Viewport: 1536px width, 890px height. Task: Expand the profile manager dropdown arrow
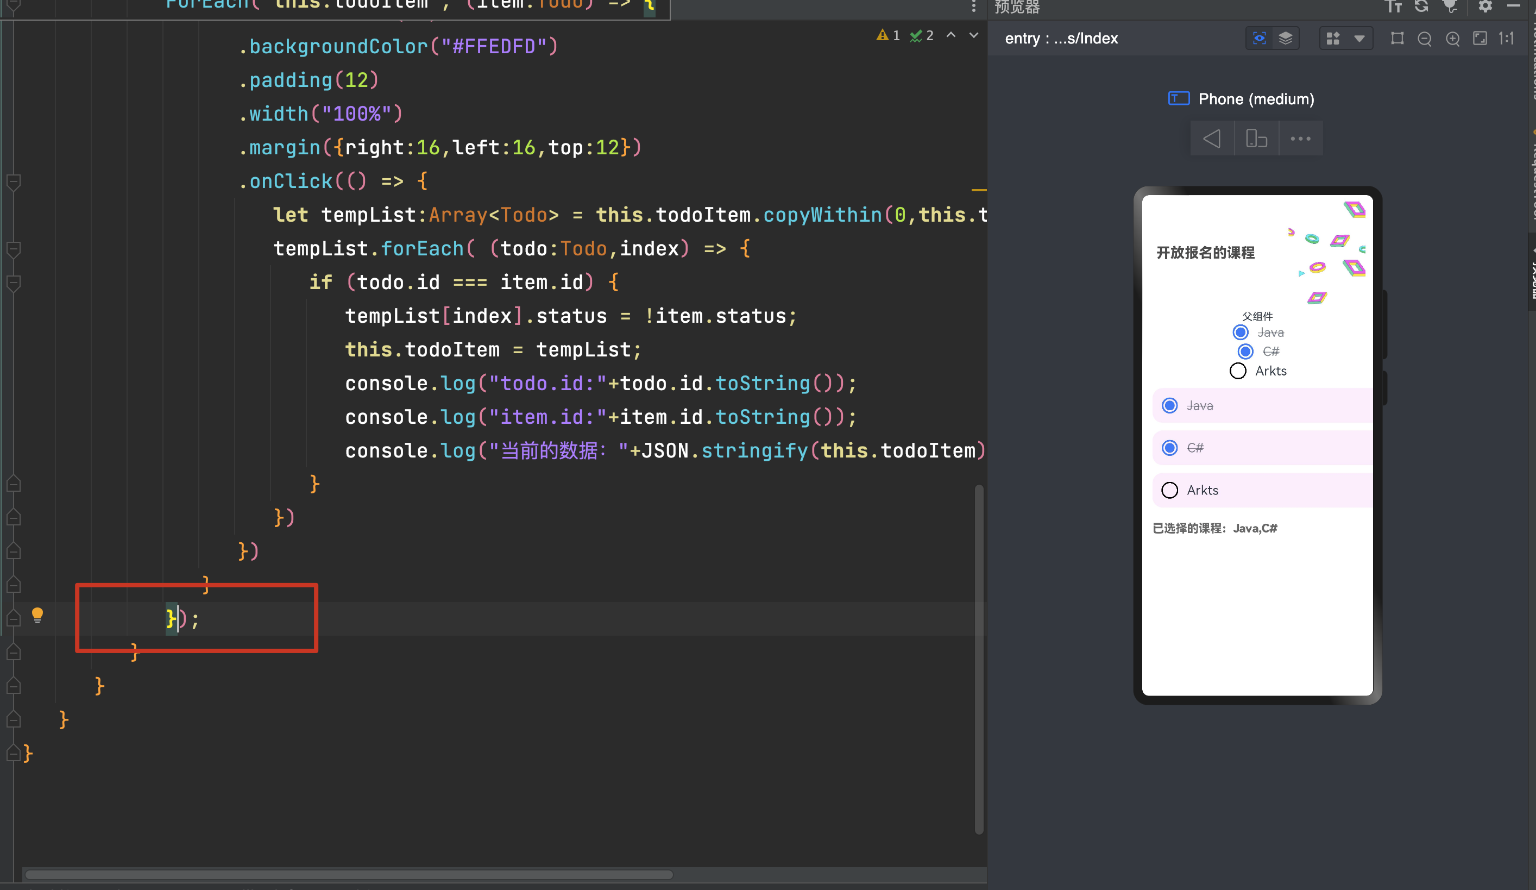point(1359,39)
